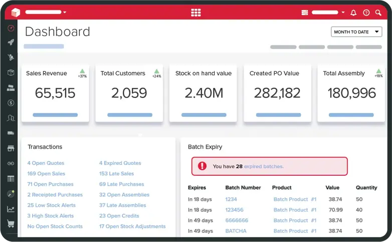Open 169 Open Sales link
The height and width of the screenshot is (242, 392).
pyautogui.click(x=46, y=174)
